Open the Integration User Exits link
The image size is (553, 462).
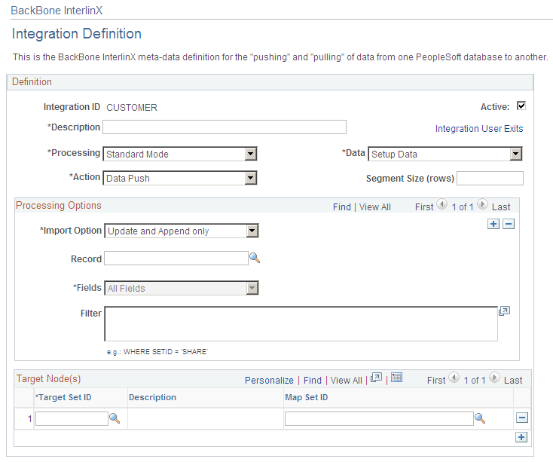click(x=479, y=129)
